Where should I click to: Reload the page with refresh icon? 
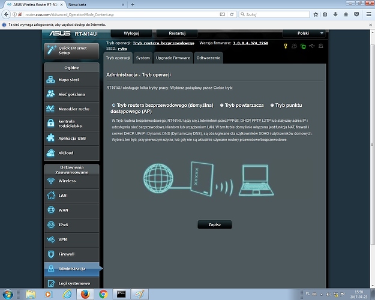232,14
